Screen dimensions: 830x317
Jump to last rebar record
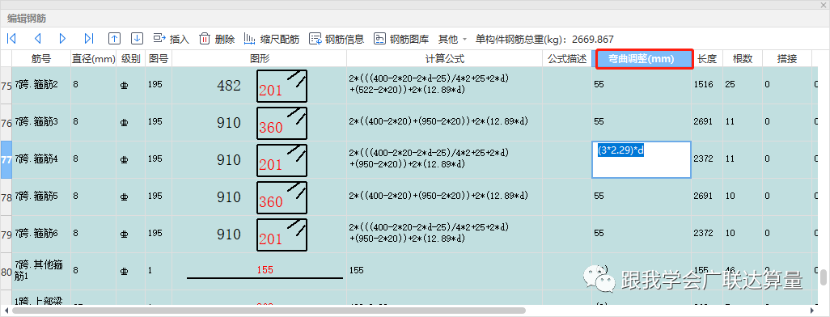[89, 39]
